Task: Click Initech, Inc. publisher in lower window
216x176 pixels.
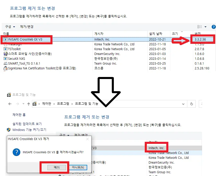Action: pos(156,148)
